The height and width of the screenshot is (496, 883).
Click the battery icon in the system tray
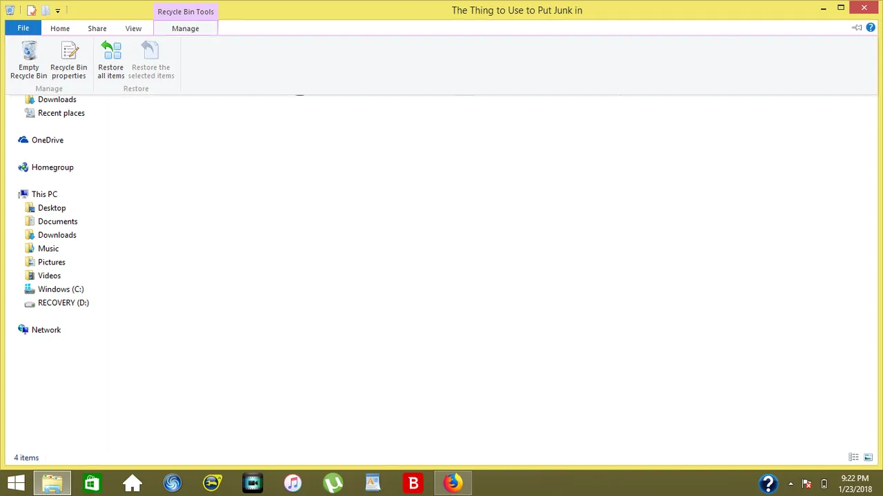click(x=824, y=484)
